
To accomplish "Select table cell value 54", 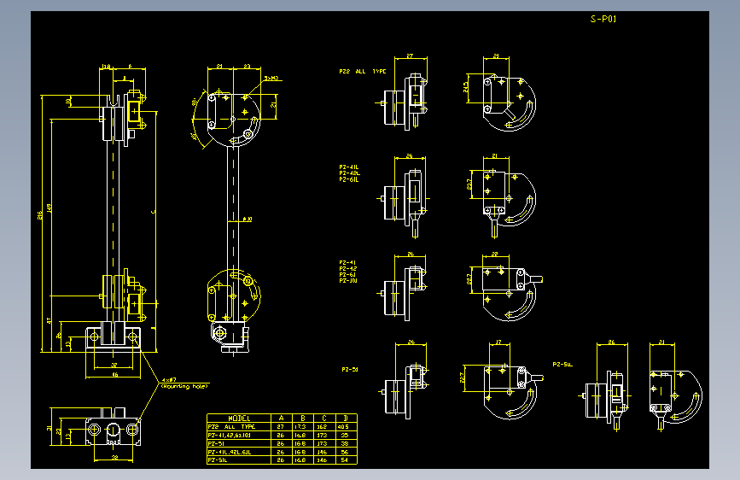I will 345,460.
